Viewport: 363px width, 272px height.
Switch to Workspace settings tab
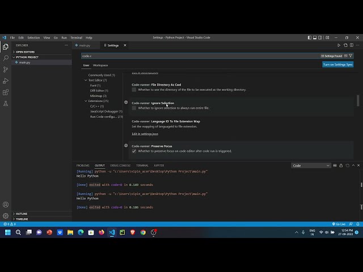tap(100, 65)
